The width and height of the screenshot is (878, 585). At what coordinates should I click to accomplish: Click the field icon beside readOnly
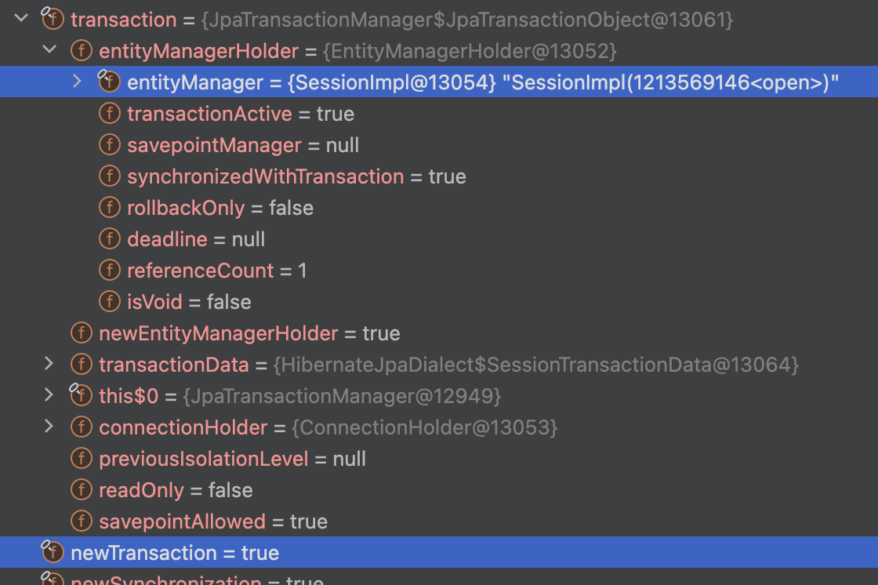(x=81, y=490)
